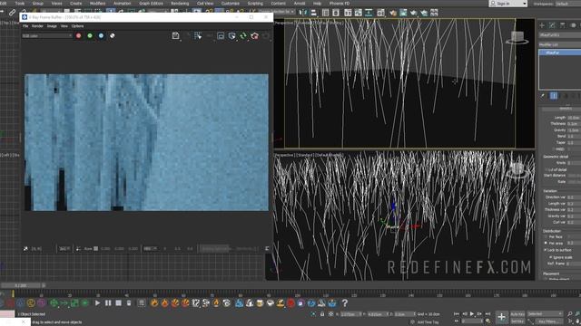Open Sign In dropdown
This screenshot has width=581, height=326.
(x=508, y=4)
